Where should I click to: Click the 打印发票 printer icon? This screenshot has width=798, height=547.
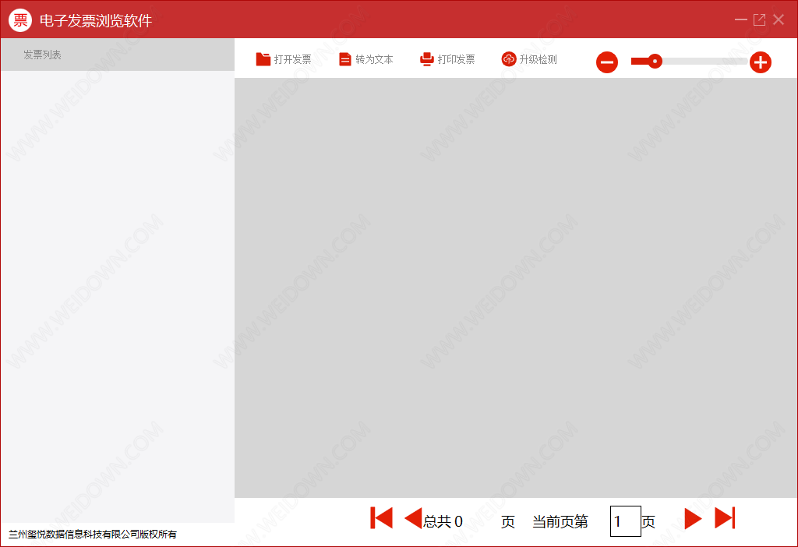tap(426, 59)
